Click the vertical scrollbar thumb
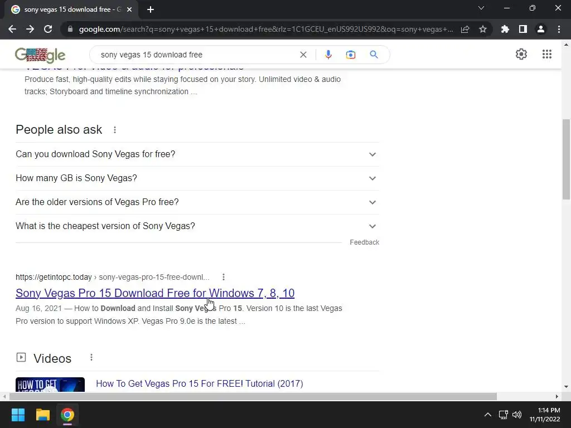Image resolution: width=571 pixels, height=428 pixels. click(x=566, y=159)
